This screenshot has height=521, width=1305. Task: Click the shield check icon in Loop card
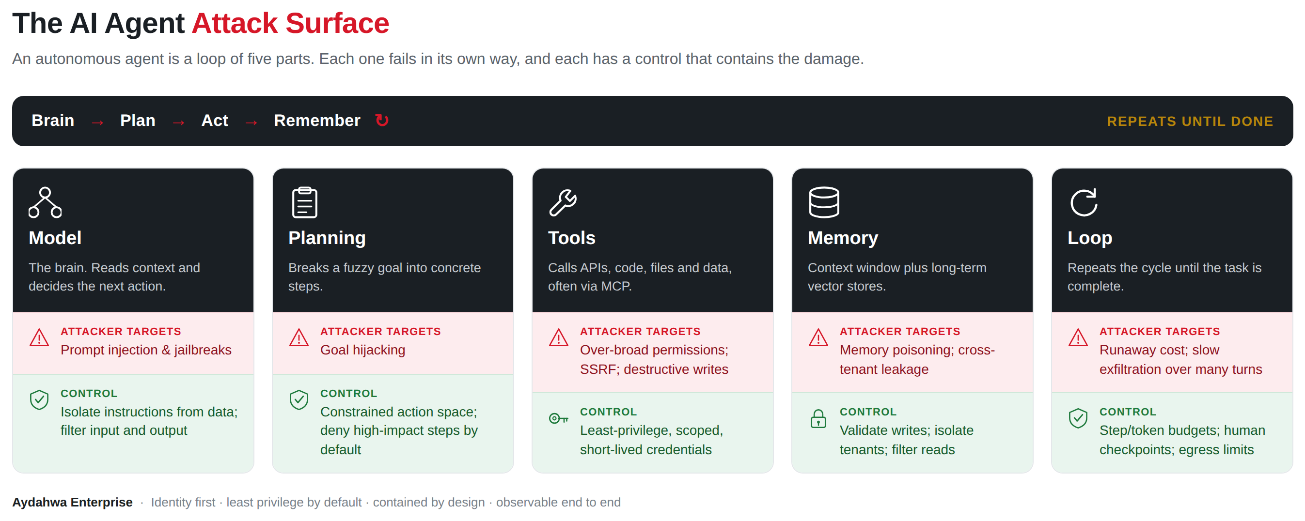(x=1078, y=418)
